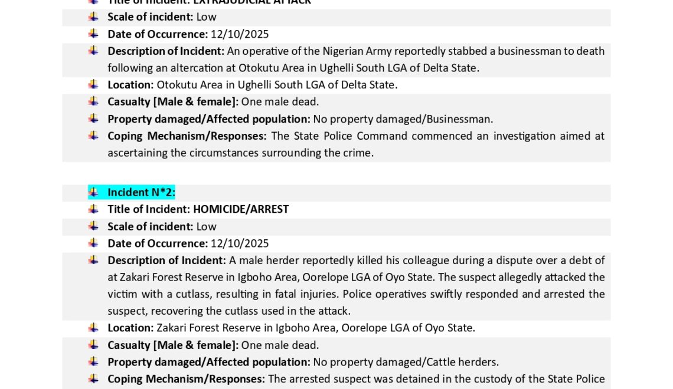Click the phrase 'ascertaining the circumstances'
The width and height of the screenshot is (673, 389).
coord(181,153)
